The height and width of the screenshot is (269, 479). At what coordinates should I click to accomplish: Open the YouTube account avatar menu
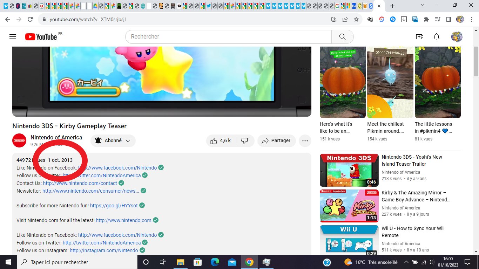click(x=457, y=37)
